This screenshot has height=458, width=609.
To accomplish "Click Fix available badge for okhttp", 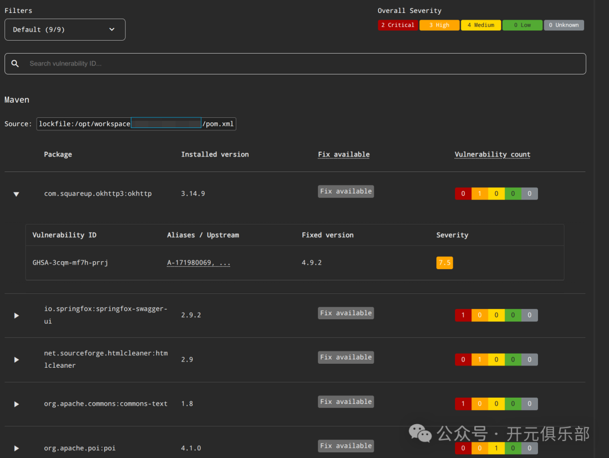I will [x=346, y=192].
